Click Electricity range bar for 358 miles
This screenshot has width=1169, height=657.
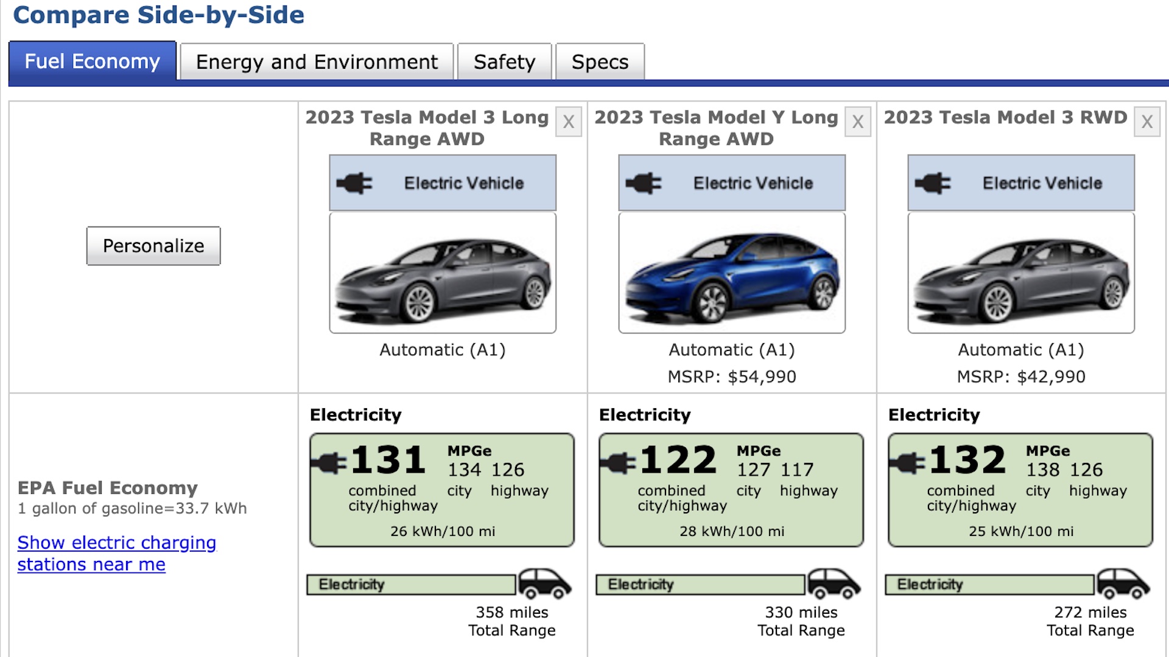[x=412, y=585]
